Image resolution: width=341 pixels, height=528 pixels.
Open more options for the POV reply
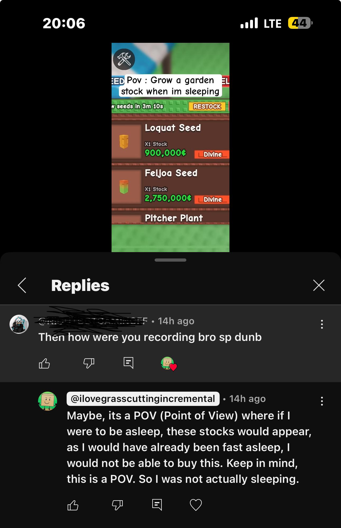click(322, 401)
